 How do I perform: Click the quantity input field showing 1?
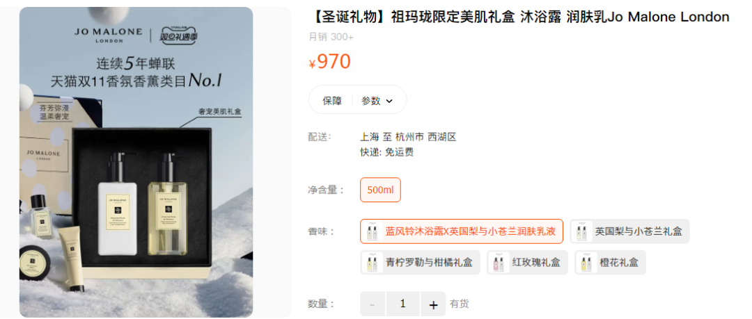(403, 304)
